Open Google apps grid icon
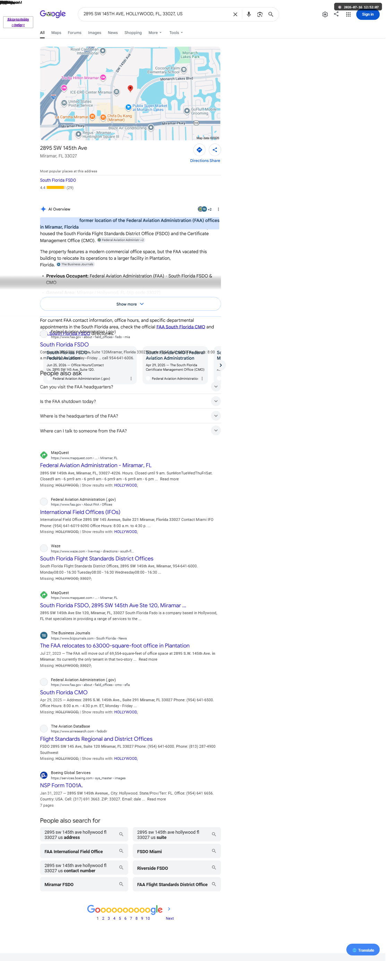Image resolution: width=390 pixels, height=961 pixels. point(348,14)
